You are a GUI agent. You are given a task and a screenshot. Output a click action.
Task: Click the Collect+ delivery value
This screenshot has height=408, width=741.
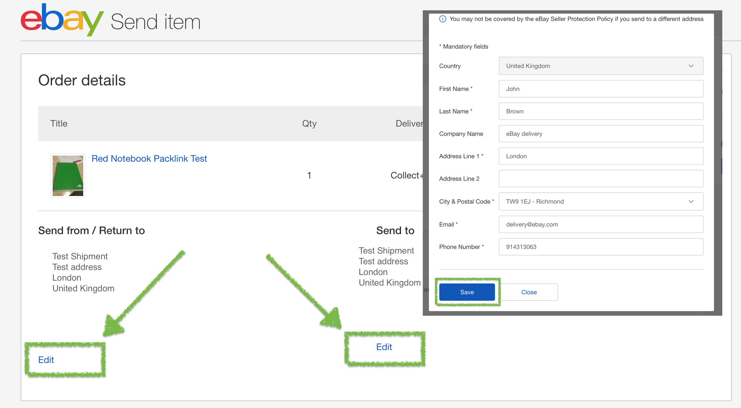[407, 175]
